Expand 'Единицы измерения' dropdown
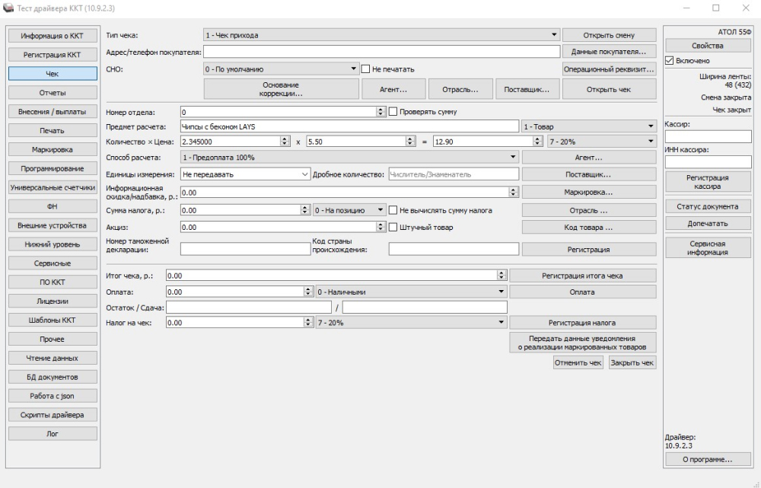761x488 pixels. tap(245, 174)
